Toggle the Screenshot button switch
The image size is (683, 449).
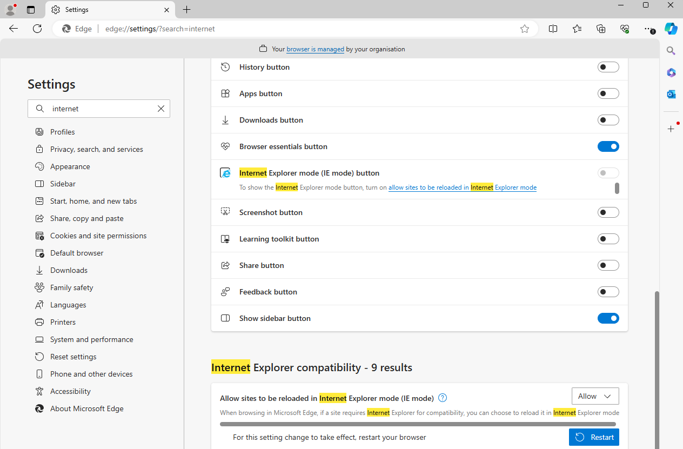click(608, 212)
